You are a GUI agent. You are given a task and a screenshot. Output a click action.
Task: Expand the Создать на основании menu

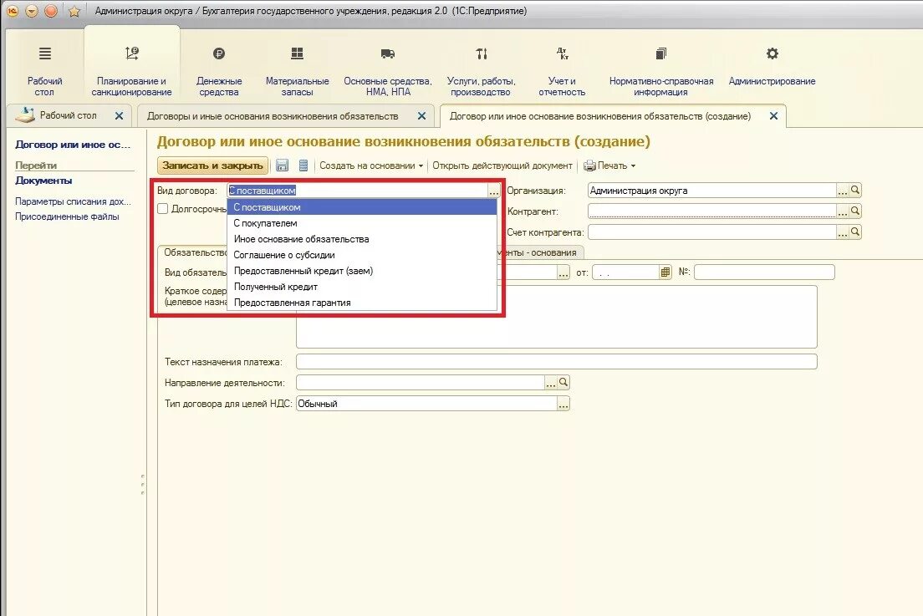(371, 166)
